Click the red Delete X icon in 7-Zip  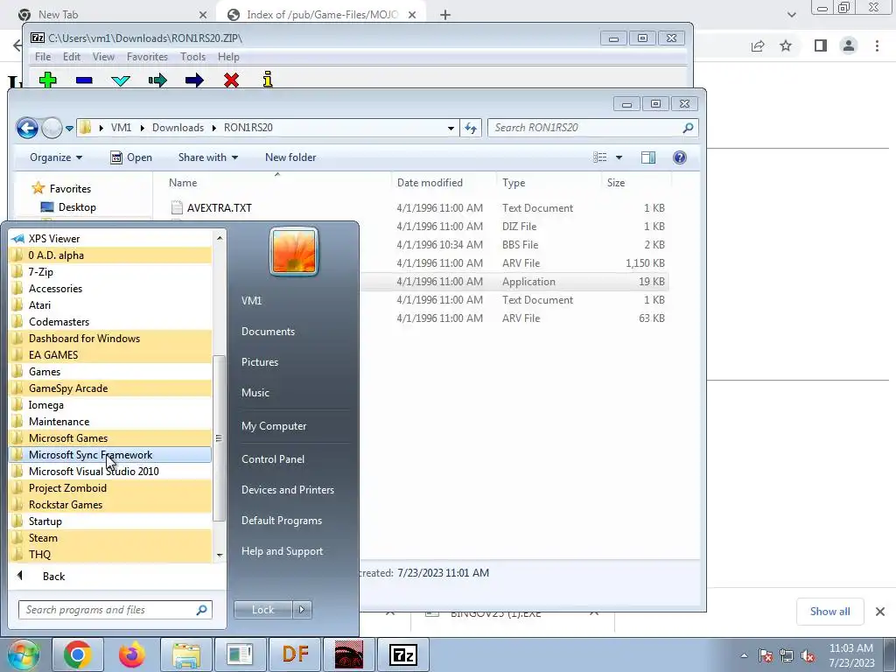[231, 80]
